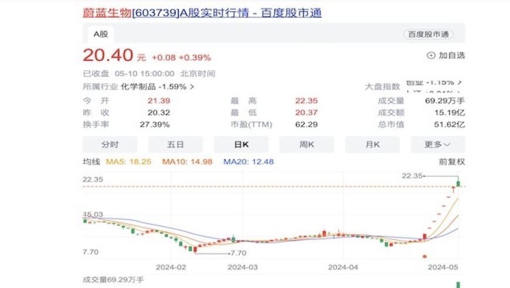The height and width of the screenshot is (288, 510).
Task: Click the 成交额 value 15.19亿
Action: [x=450, y=112]
